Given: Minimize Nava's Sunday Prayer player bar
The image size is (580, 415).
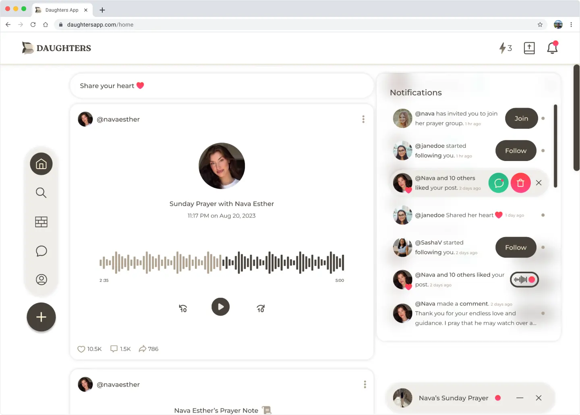Looking at the screenshot, I should 520,398.
